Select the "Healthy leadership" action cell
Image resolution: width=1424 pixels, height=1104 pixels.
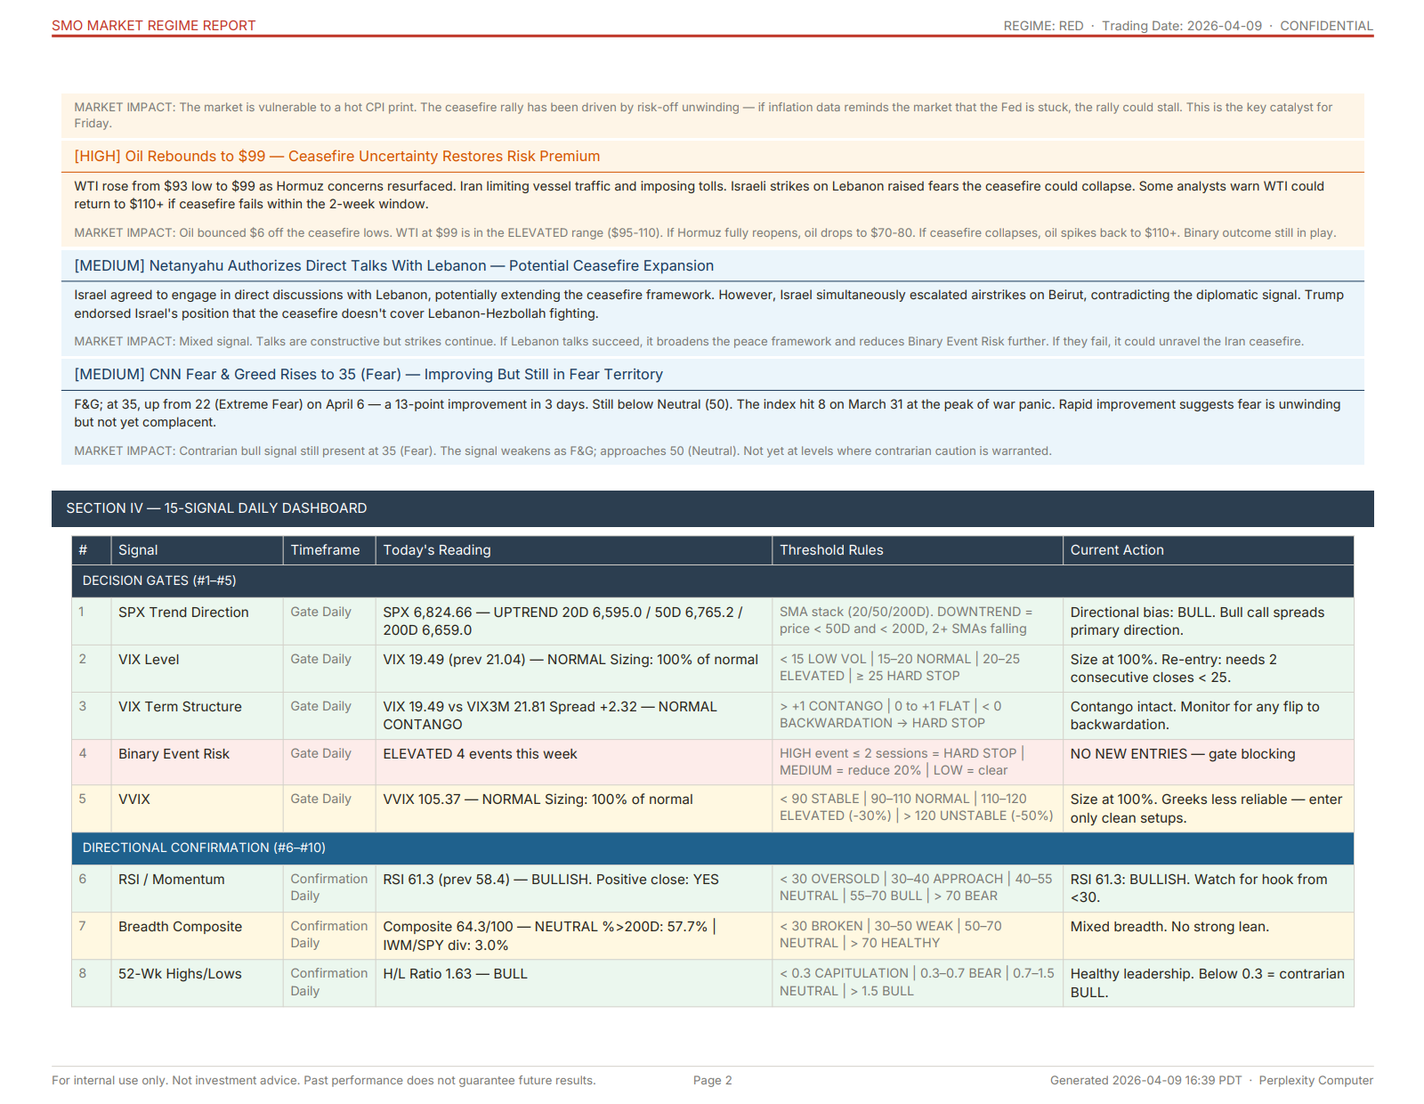click(x=1207, y=983)
